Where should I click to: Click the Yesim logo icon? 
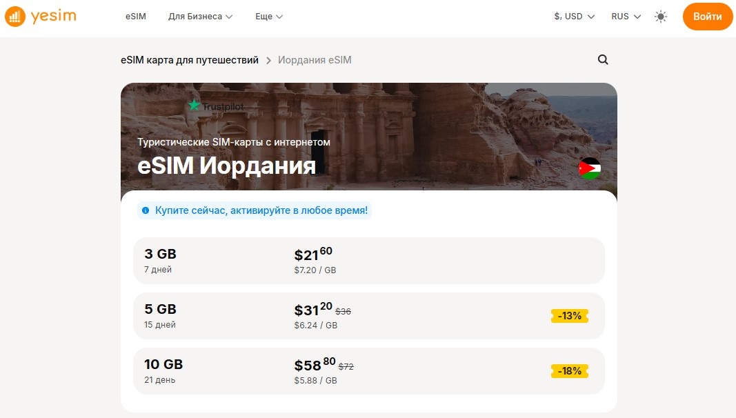14,16
